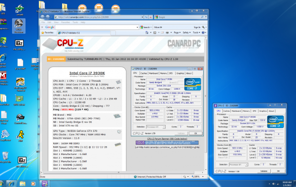296x187 pixels.
Task: Open the Edit menu in Internet Explorer
Action: (49, 22)
